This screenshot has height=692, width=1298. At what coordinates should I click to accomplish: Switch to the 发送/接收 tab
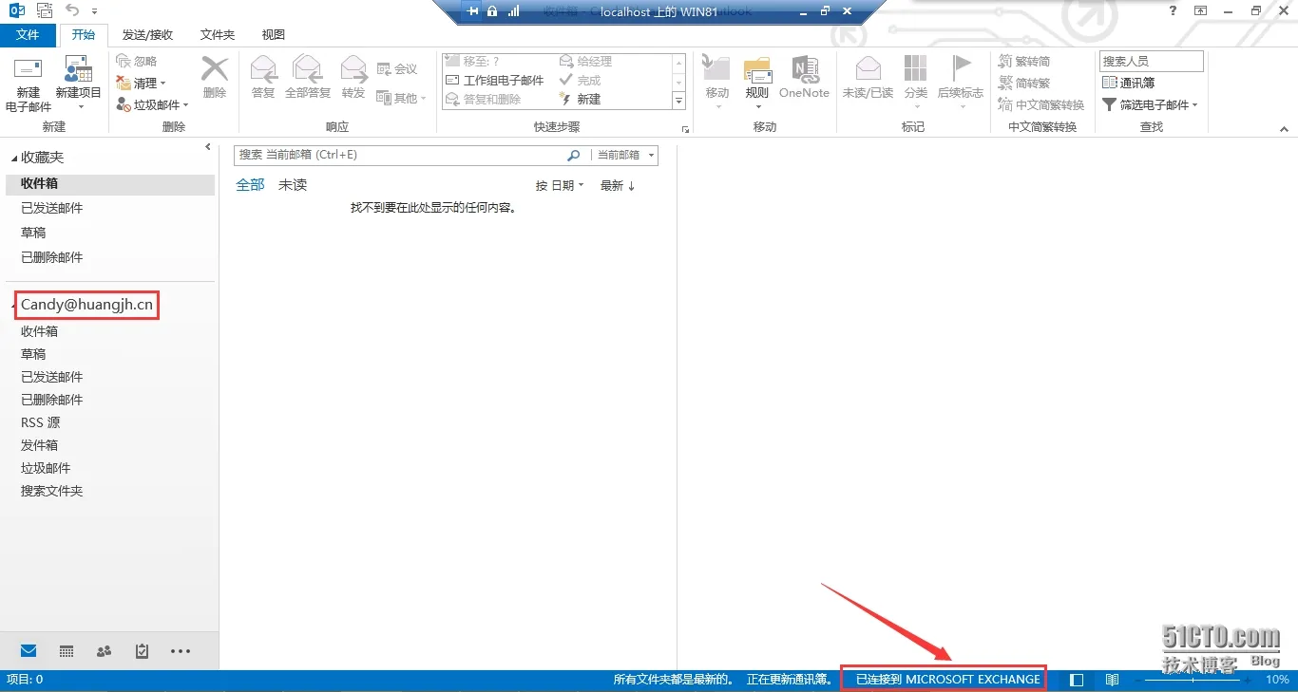coord(147,35)
